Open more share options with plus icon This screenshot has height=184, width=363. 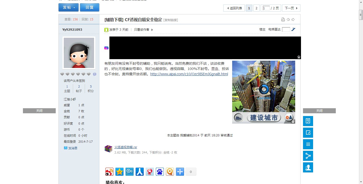click(x=180, y=172)
